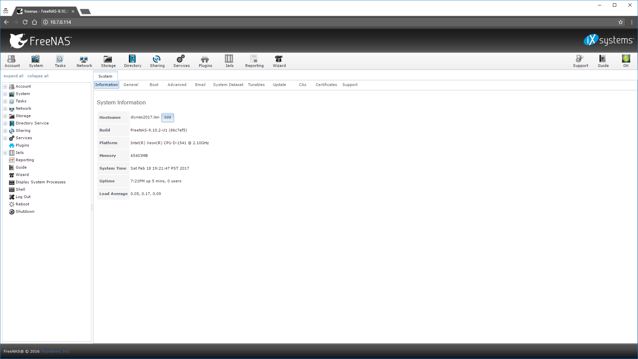Image resolution: width=638 pixels, height=359 pixels.
Task: Open the Plugins toolbar icon
Action: click(x=205, y=61)
